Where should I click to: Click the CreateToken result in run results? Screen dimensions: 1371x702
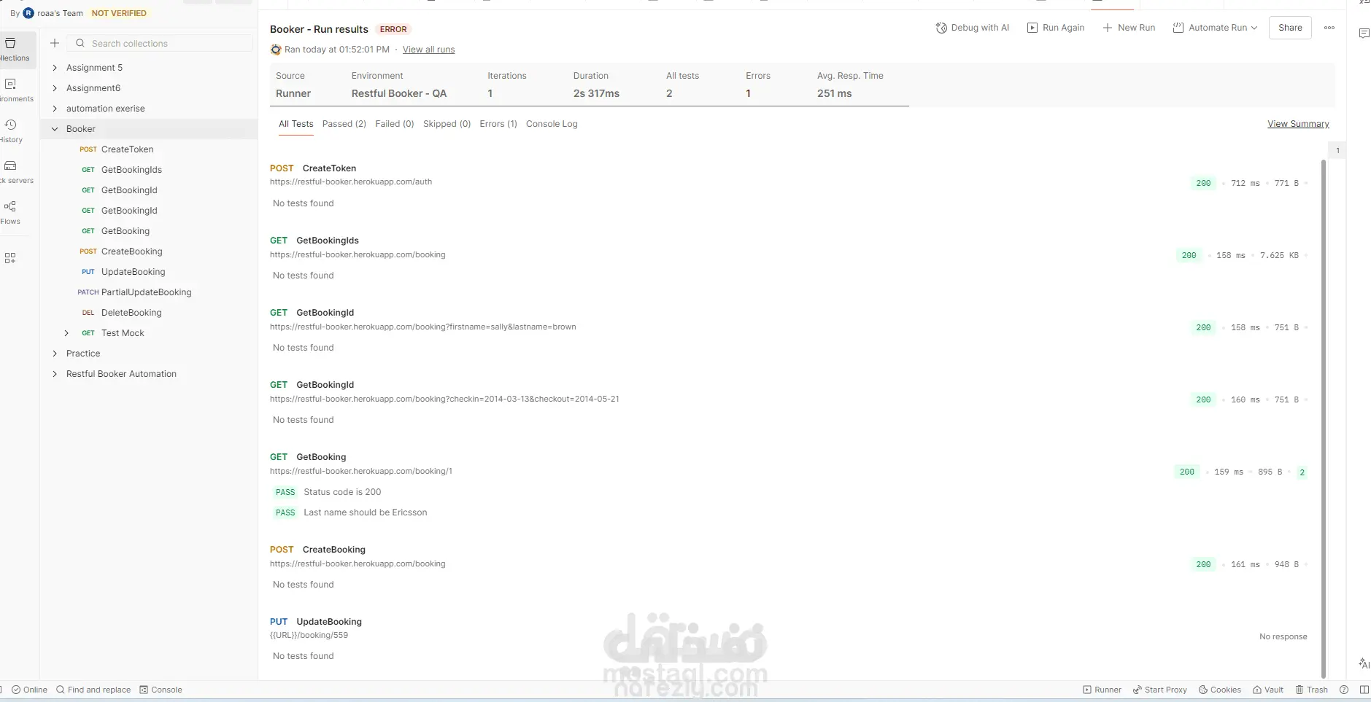(330, 168)
